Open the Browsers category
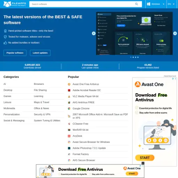 click(x=39, y=84)
